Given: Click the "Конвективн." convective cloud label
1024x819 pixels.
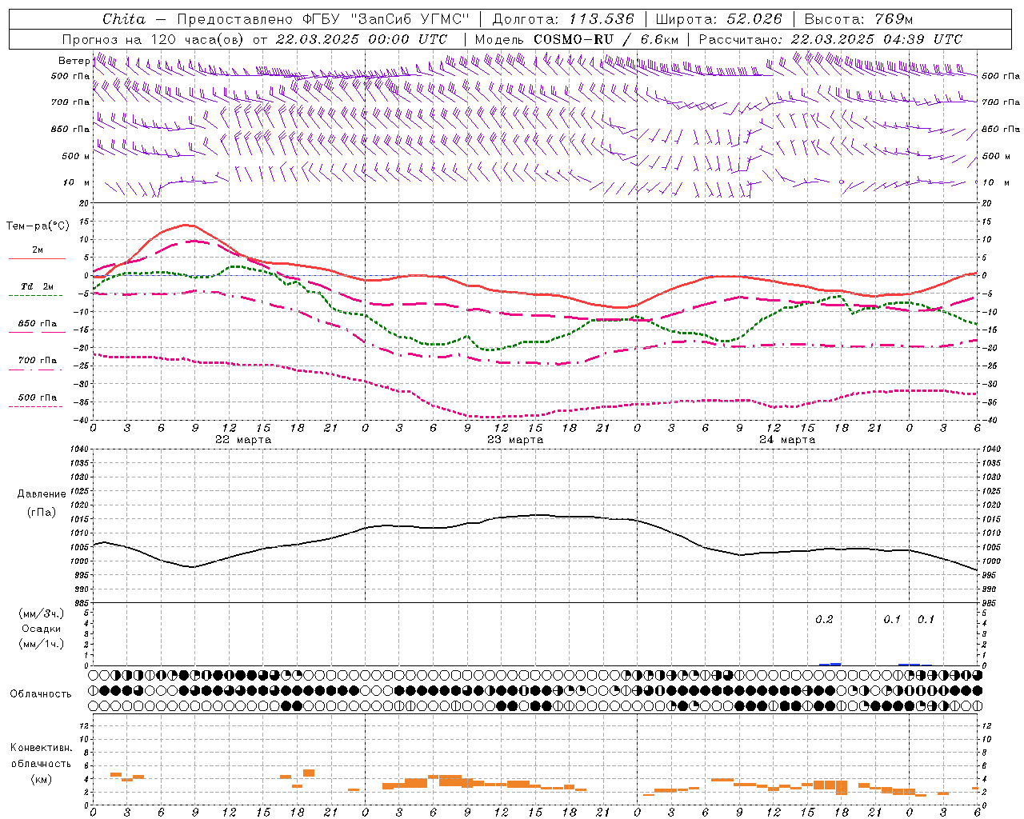Looking at the screenshot, I should point(41,748).
